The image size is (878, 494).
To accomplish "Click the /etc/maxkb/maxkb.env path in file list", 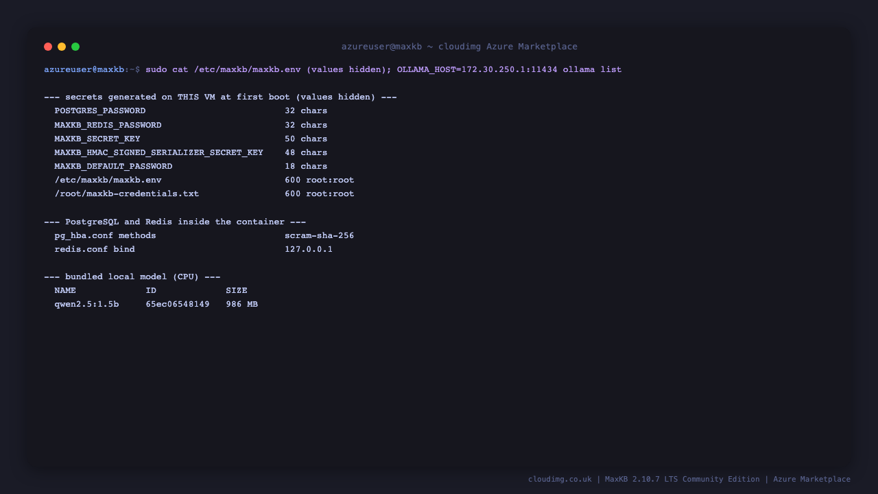I will pyautogui.click(x=108, y=180).
